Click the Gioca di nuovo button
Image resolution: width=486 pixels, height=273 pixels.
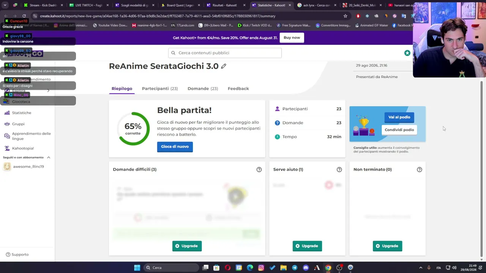175,147
